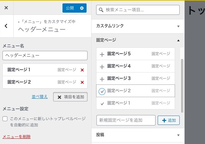This screenshot has height=144, width=205.
Task: Open the 固定ページ2 menu item settings
Action: tap(31, 82)
